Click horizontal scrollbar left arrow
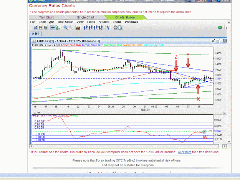Image resolution: width=240 pixels, height=180 pixels. pyautogui.click(x=31, y=146)
